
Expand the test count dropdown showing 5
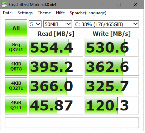[x=35, y=24]
